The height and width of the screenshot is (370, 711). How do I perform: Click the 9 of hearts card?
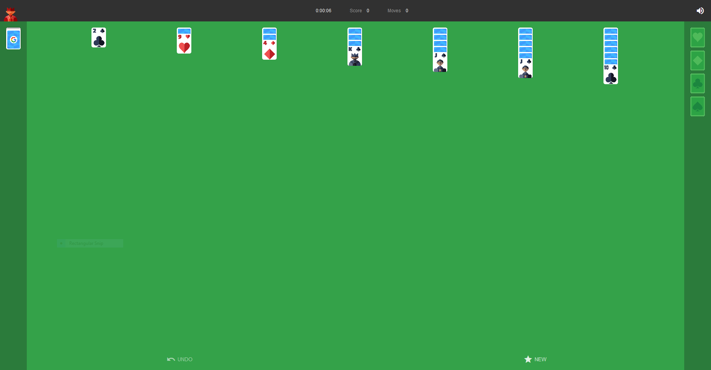tap(184, 44)
